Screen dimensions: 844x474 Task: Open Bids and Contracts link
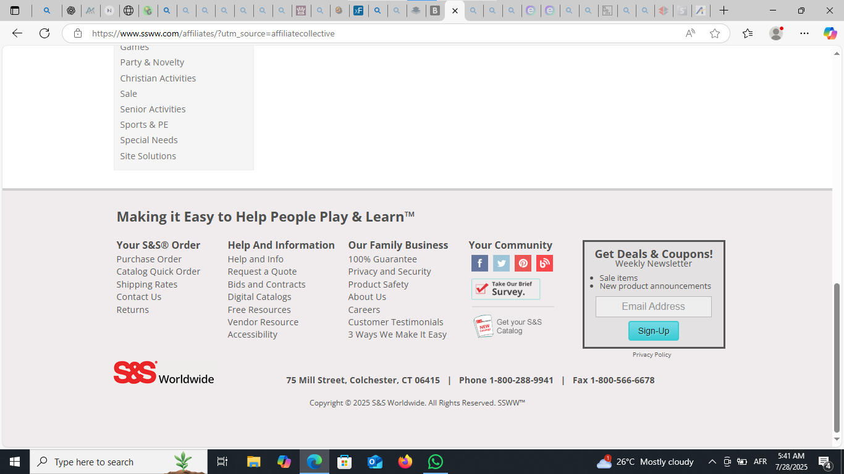tap(266, 285)
